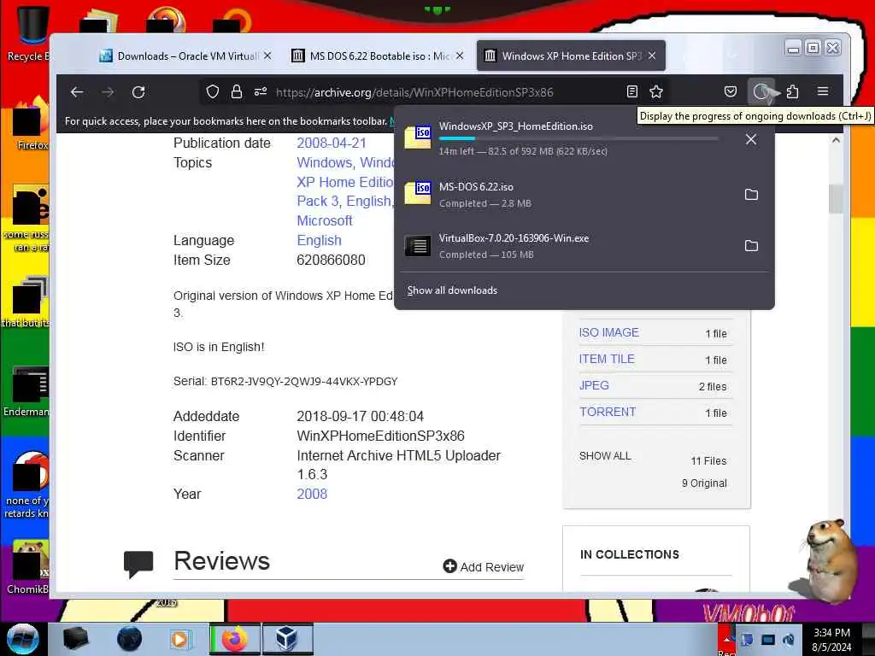Viewport: 875px width, 656px height.
Task: Toggle the downloads progress panel button
Action: click(761, 92)
